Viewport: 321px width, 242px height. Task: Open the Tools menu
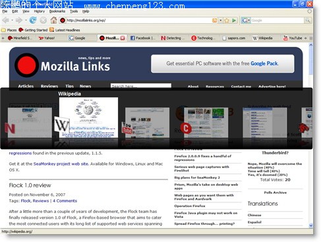tap(74, 11)
